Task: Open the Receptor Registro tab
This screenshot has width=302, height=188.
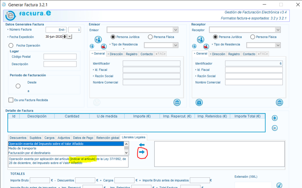Action: click(x=234, y=54)
